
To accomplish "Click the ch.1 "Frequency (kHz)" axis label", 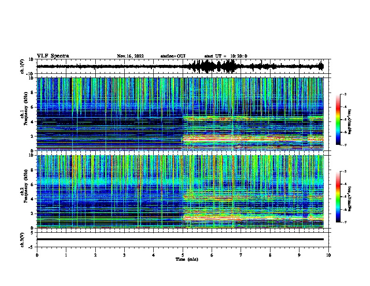I will (x=26, y=109).
